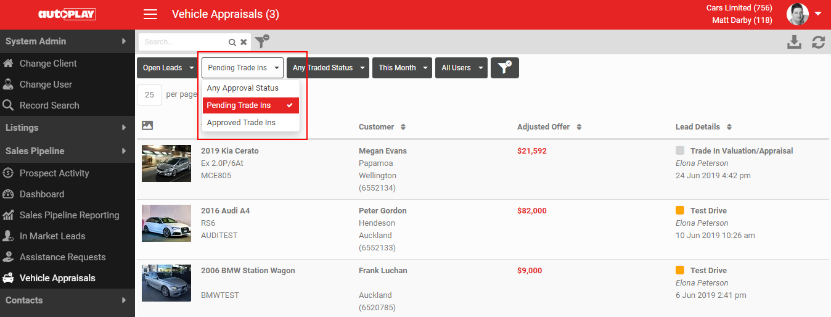Viewport: 831px width, 317px height.
Task: Click the BMW Station Wagon thumbnail image
Action: [x=166, y=283]
